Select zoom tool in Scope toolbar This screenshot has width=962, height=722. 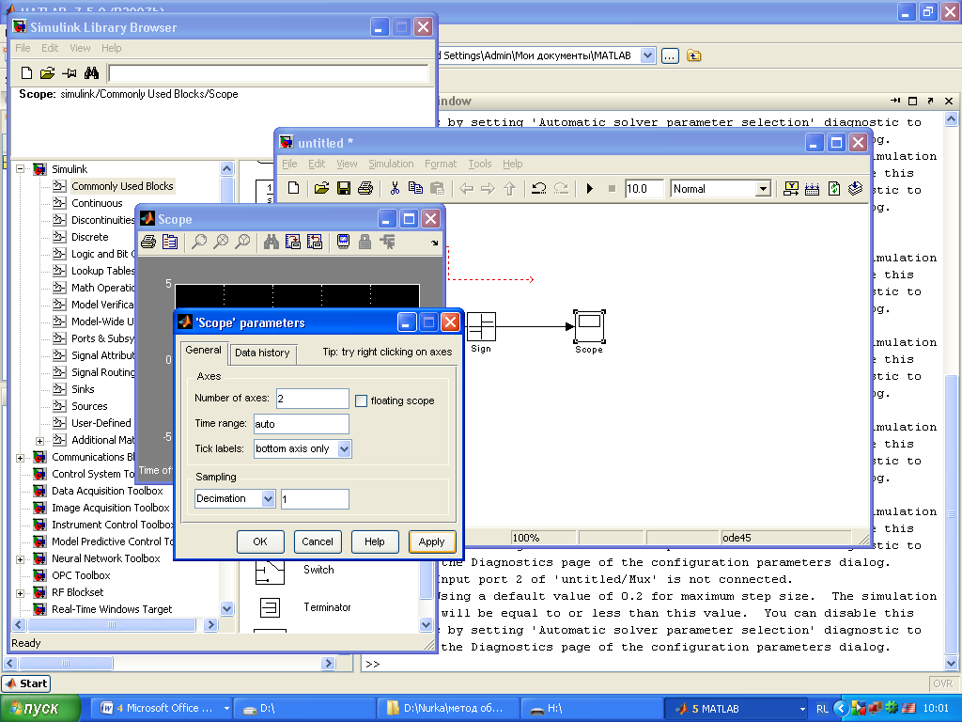199,242
